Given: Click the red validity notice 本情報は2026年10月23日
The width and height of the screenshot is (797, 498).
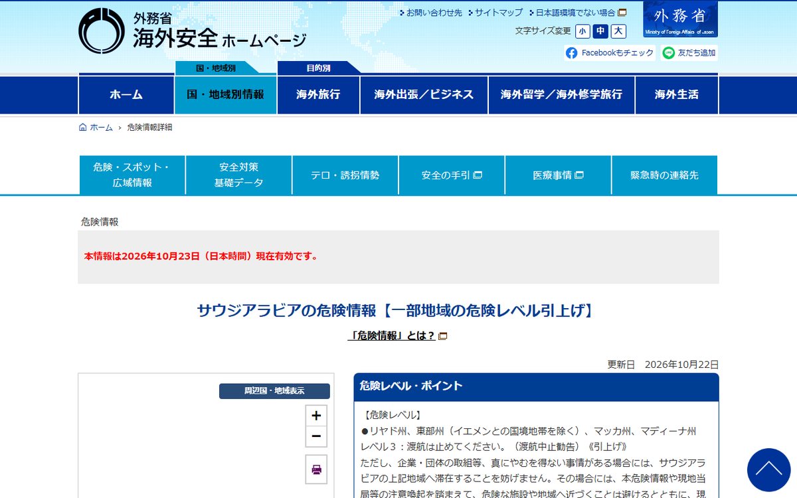Looking at the screenshot, I should tap(201, 256).
